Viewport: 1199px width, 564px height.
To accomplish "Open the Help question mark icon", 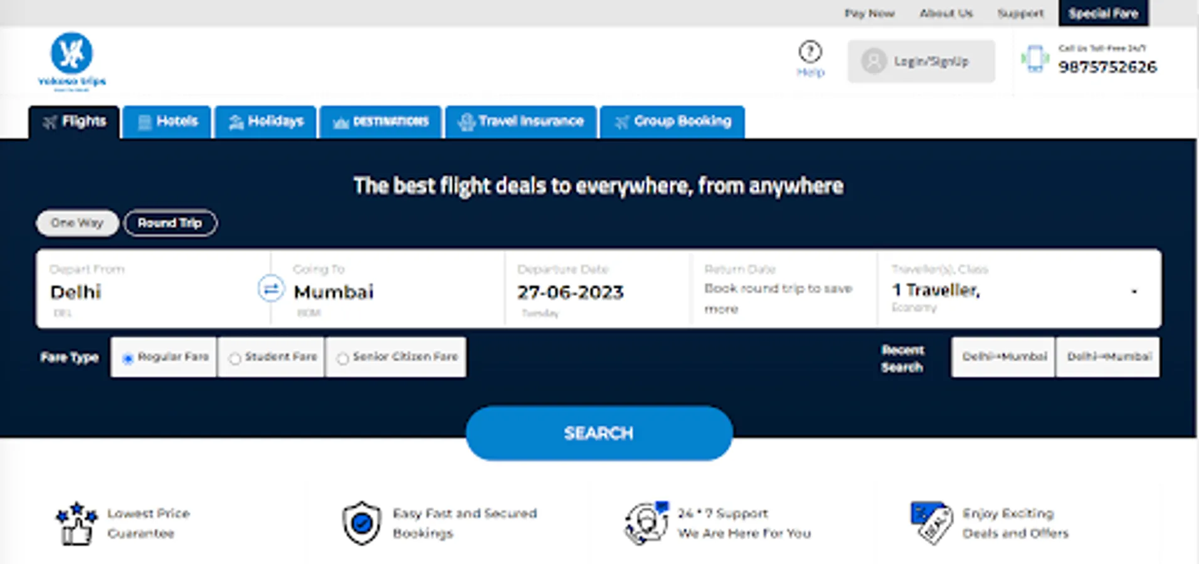I will 810,51.
